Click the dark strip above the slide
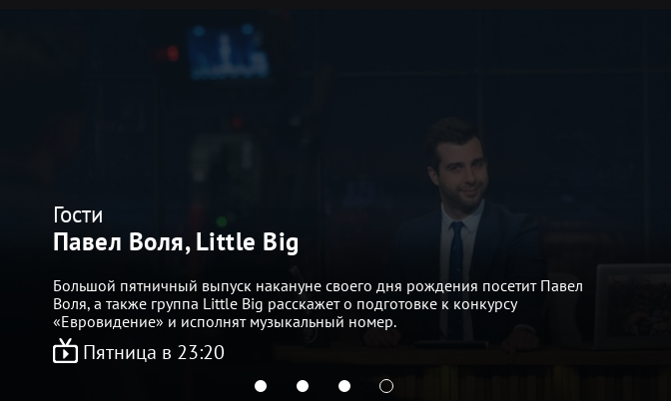This screenshot has height=401, width=671. pos(335,4)
